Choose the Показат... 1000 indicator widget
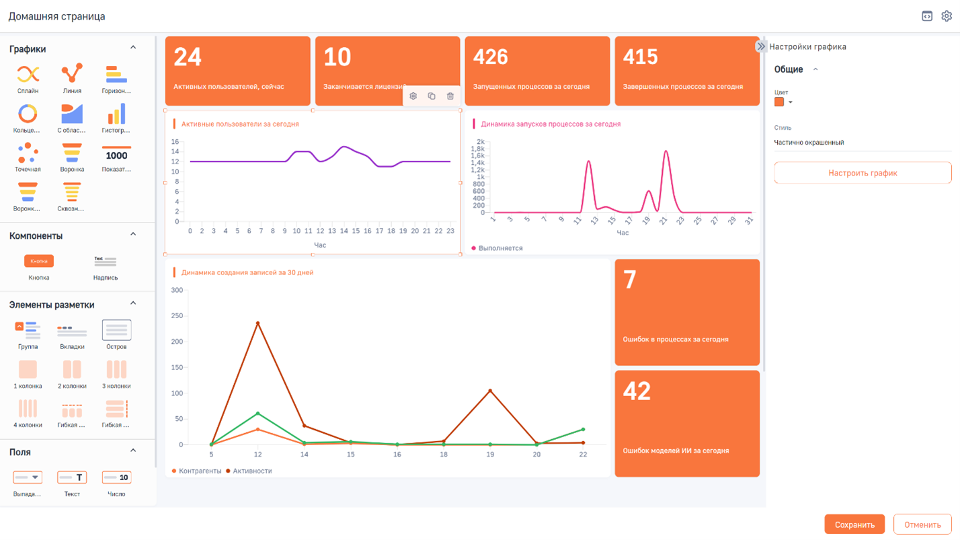Screen dimensions: 960x540 [116, 157]
